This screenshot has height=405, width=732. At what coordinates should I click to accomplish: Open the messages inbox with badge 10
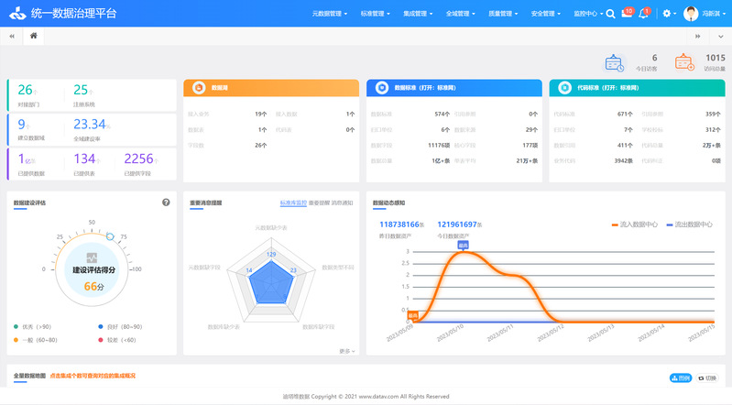(x=627, y=14)
